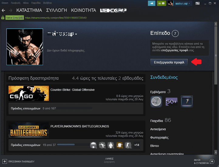Go to the ΚΑΤΑΣΤΗΜΑ tab

tap(29, 10)
